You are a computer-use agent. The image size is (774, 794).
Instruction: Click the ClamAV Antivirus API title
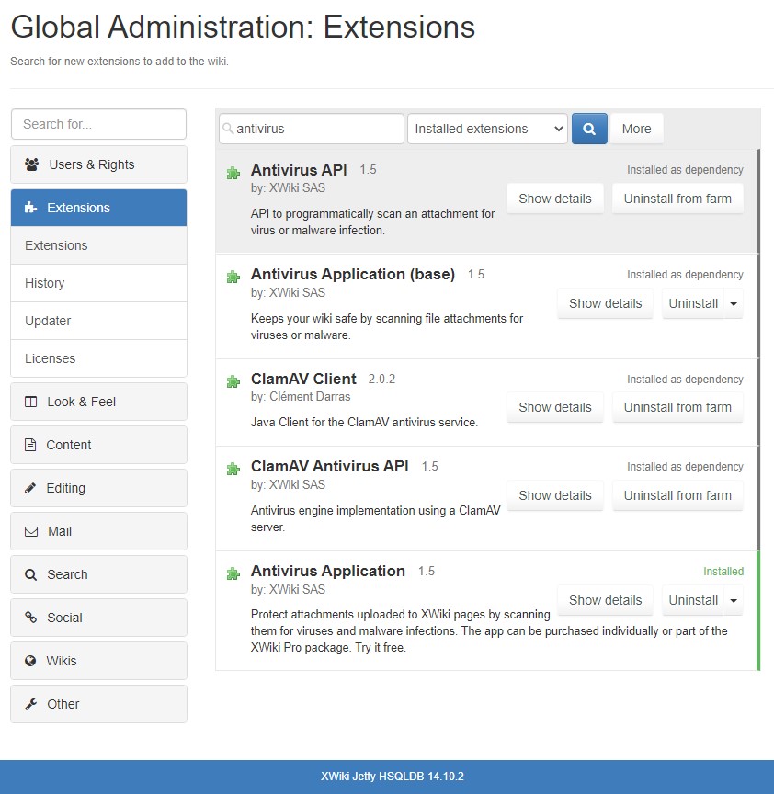pos(330,466)
